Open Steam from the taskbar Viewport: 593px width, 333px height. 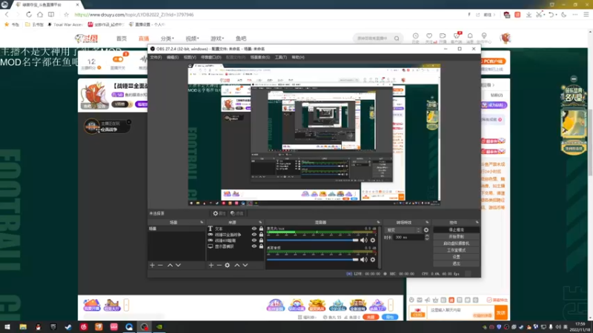coord(68,327)
